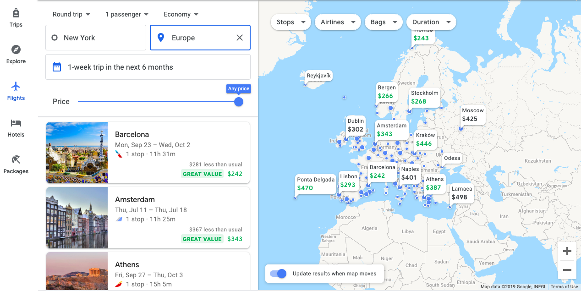Expand the Airlines filter
Image resolution: width=581 pixels, height=291 pixels.
[338, 22]
